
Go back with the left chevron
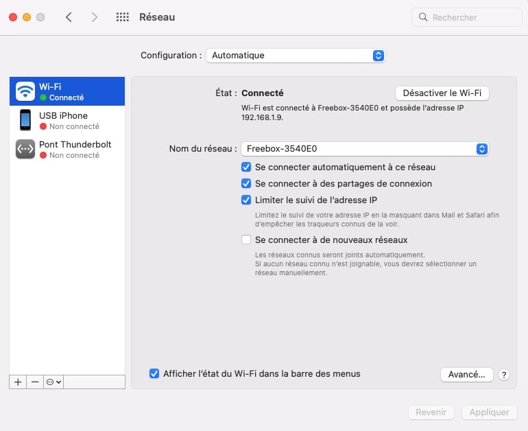[x=69, y=17]
